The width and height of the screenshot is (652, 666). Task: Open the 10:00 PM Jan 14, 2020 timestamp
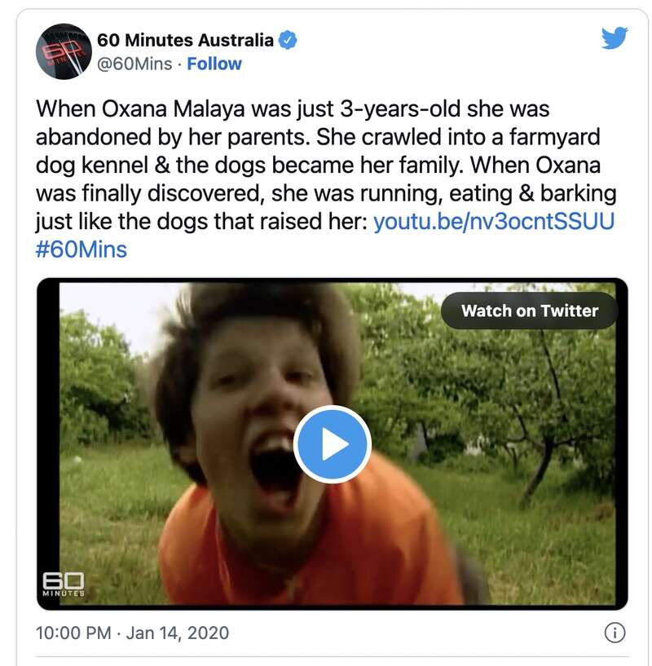(133, 632)
